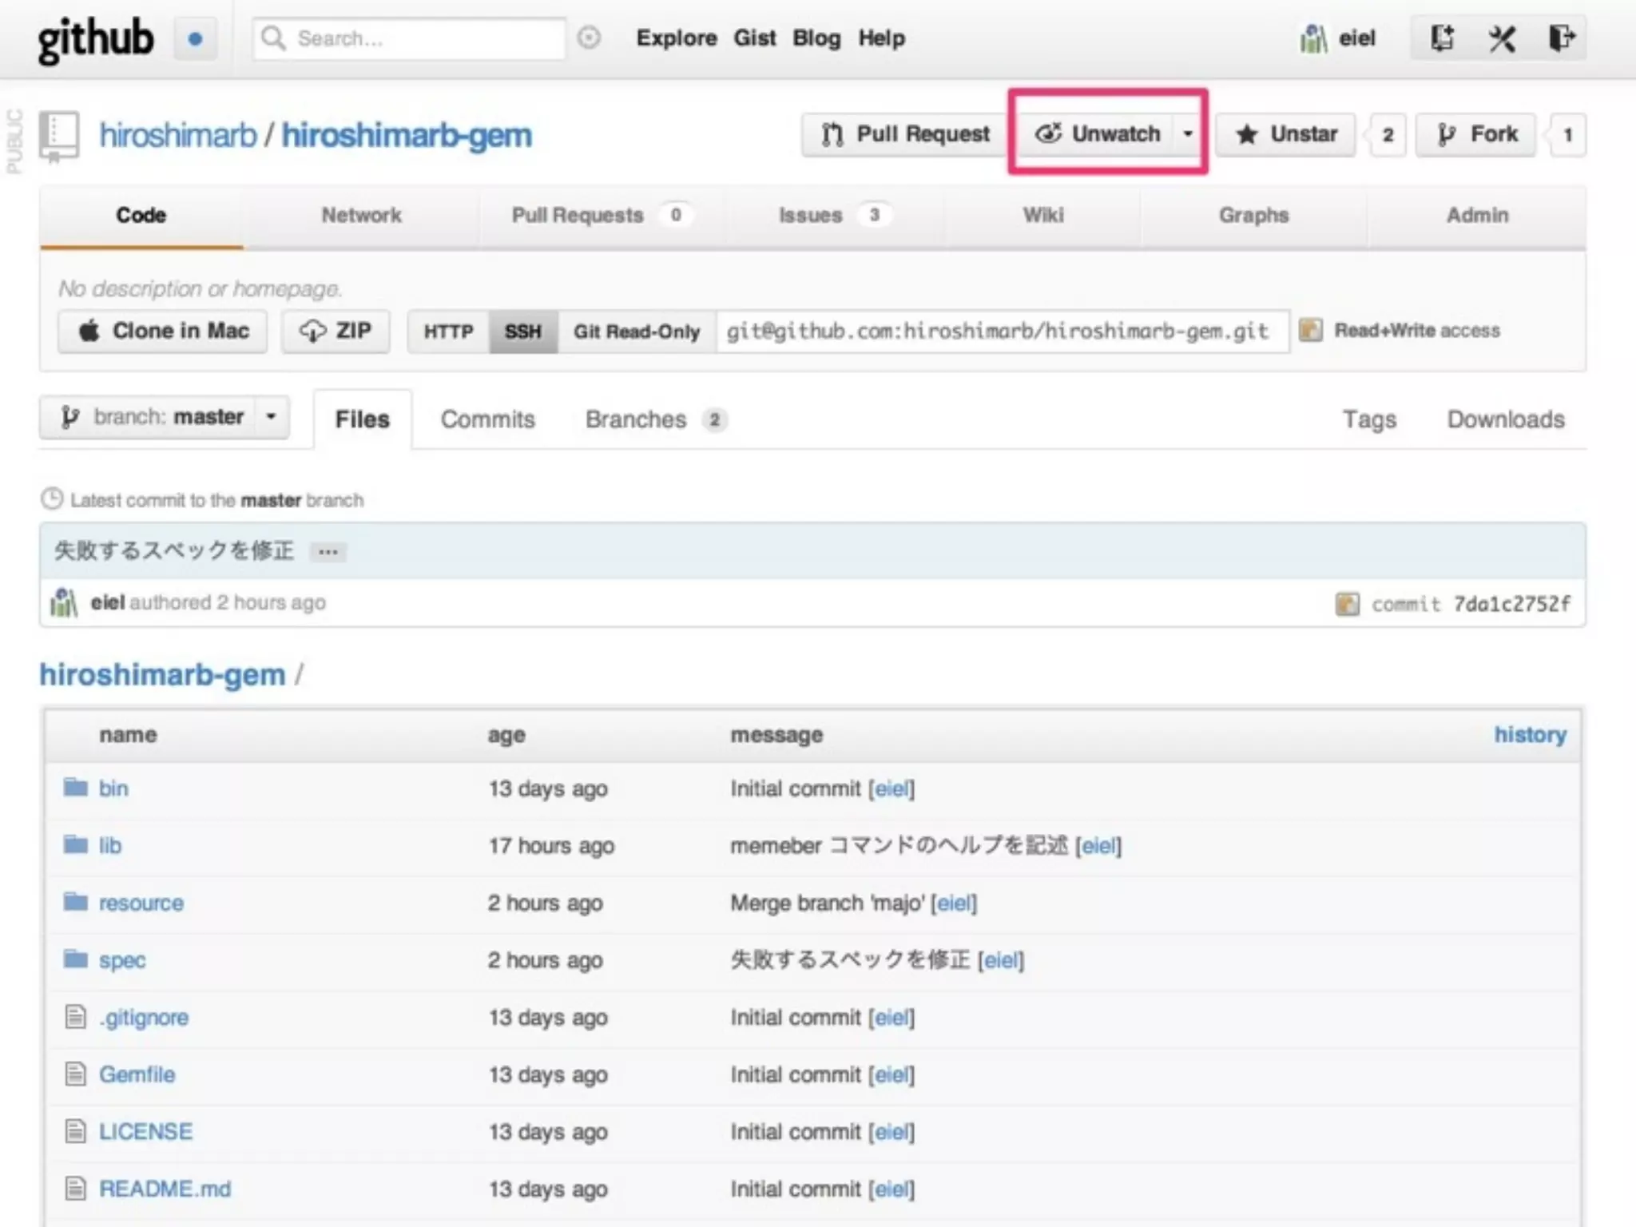Click the advanced search gear icon
The image size is (1636, 1227).
[589, 38]
